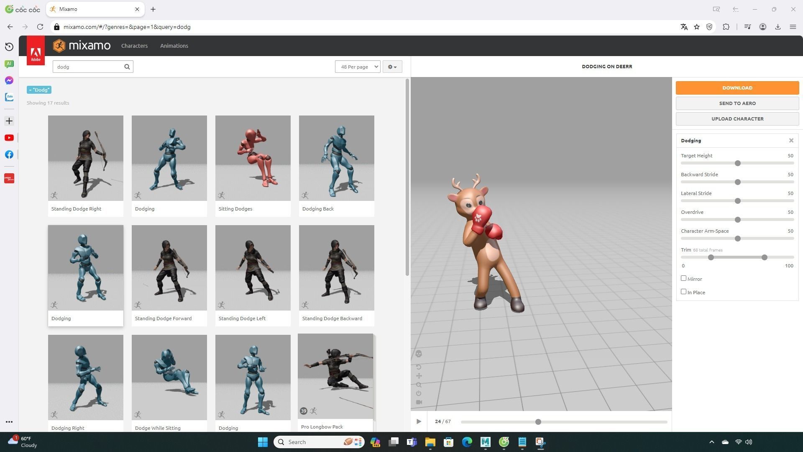Open the Pro Longbow Pack
Screen dimensions: 803x452
coord(335,376)
